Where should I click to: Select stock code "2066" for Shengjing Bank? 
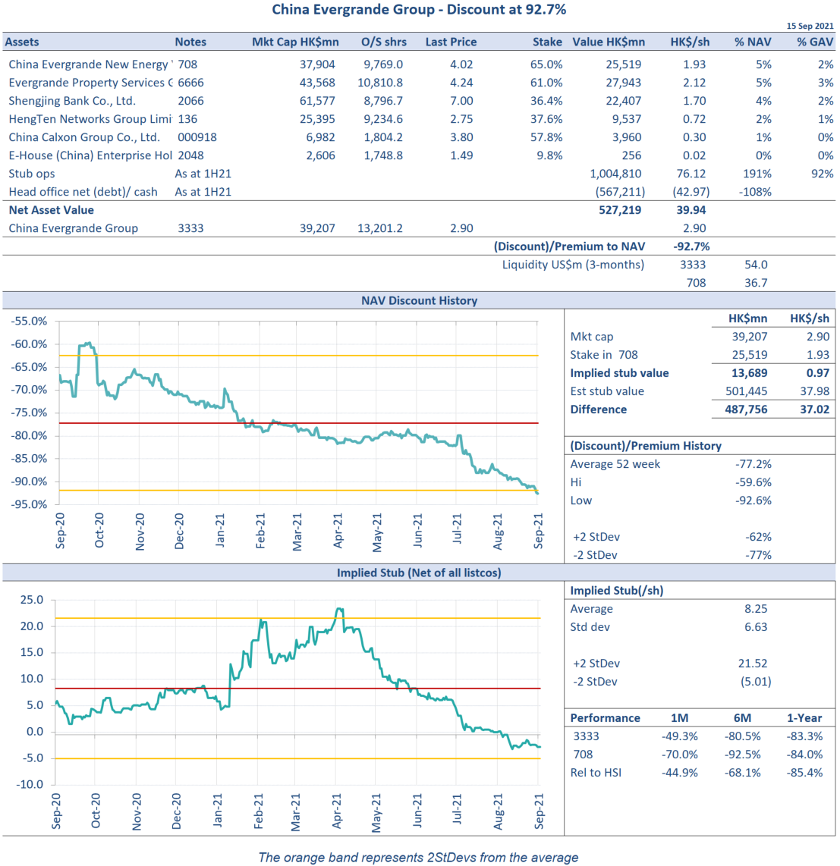tap(190, 101)
